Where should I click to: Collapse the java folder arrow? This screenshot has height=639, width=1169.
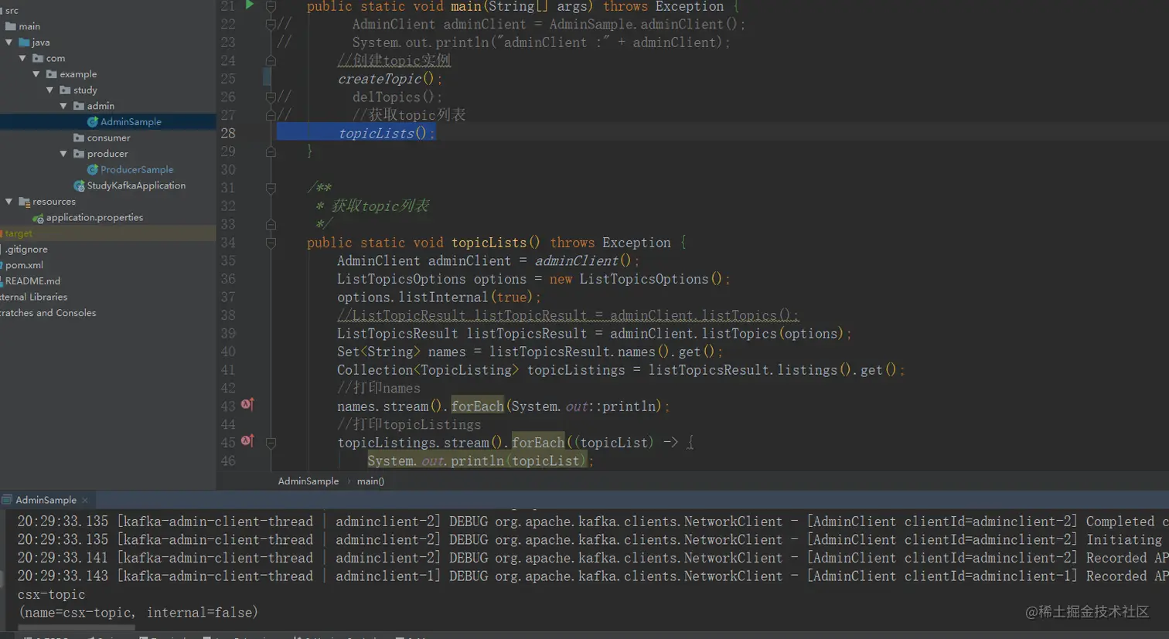click(x=9, y=42)
